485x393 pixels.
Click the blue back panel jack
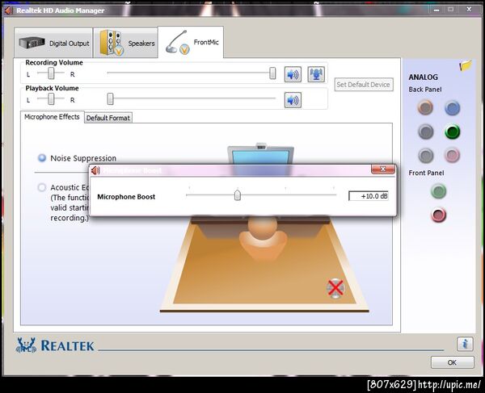point(452,108)
